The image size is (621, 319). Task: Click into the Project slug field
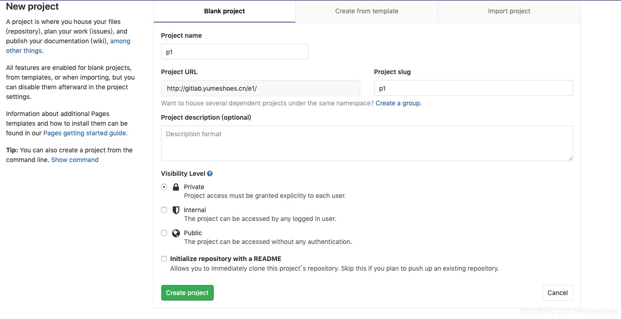click(x=473, y=88)
